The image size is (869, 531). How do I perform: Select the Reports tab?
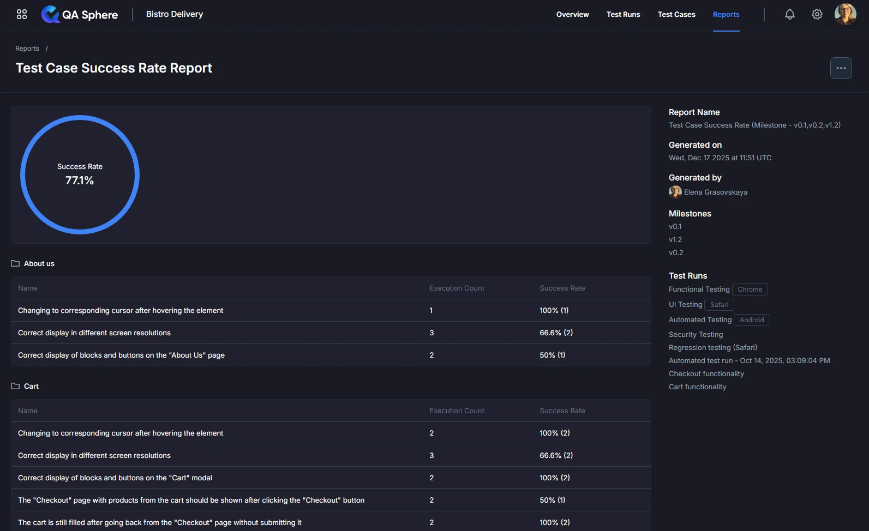726,14
